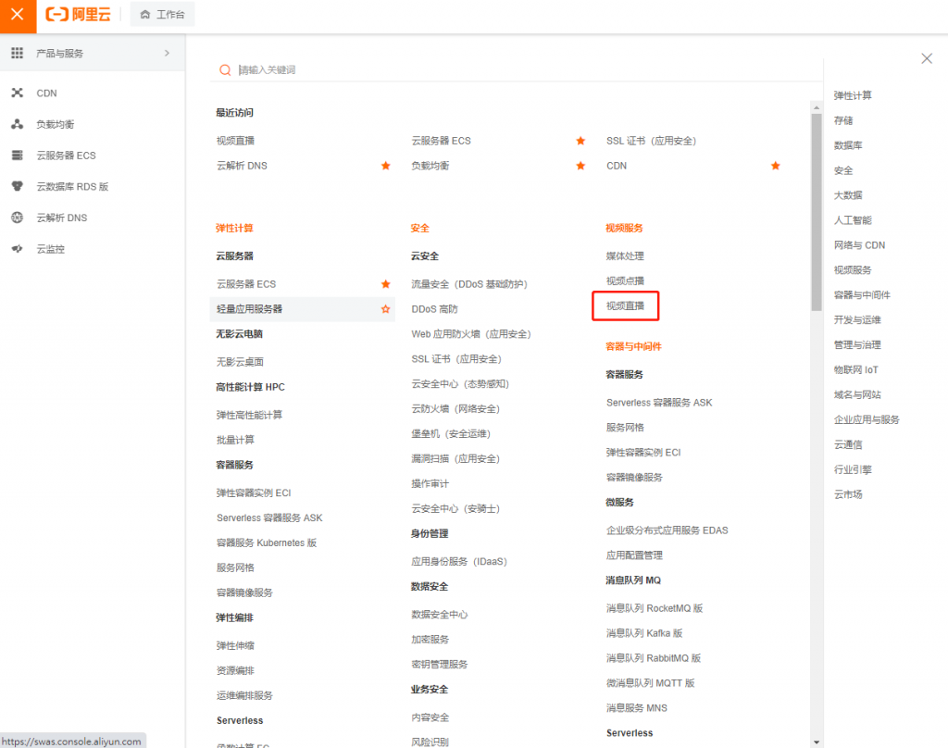
Task: Unstar 负载均衡 in recent visits
Action: [x=580, y=166]
